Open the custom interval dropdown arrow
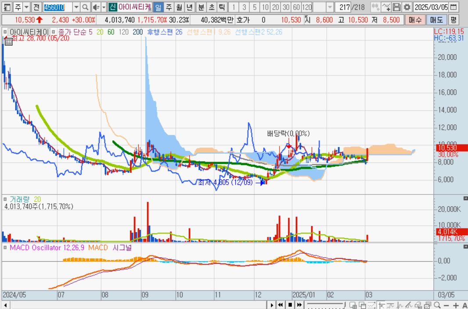 330,7
